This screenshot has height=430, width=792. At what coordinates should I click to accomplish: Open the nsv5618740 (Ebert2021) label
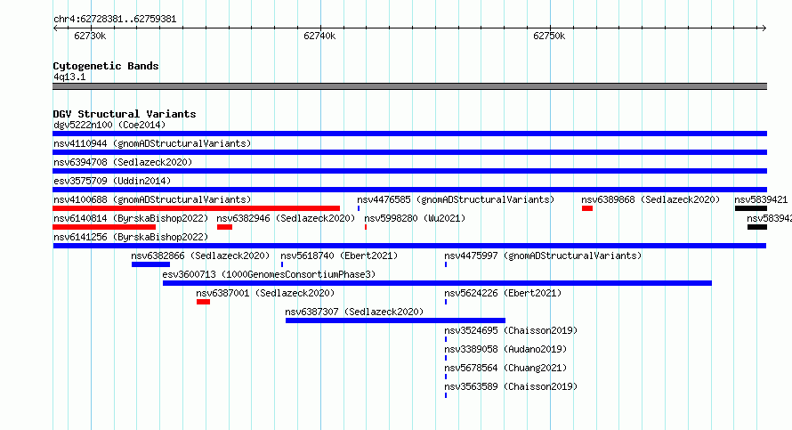pos(339,256)
